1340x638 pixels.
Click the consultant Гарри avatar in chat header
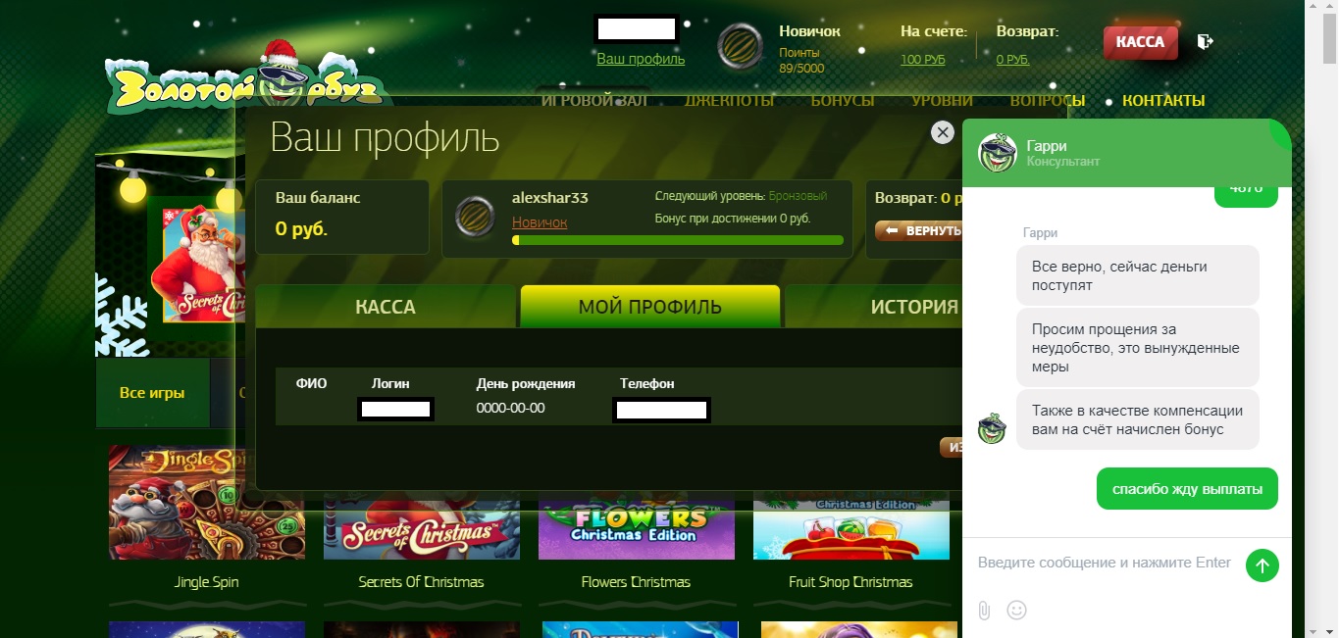click(x=997, y=153)
